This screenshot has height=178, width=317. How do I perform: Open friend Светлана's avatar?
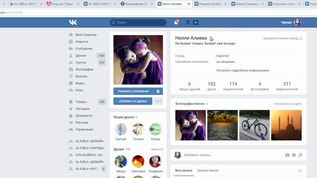coord(138,161)
